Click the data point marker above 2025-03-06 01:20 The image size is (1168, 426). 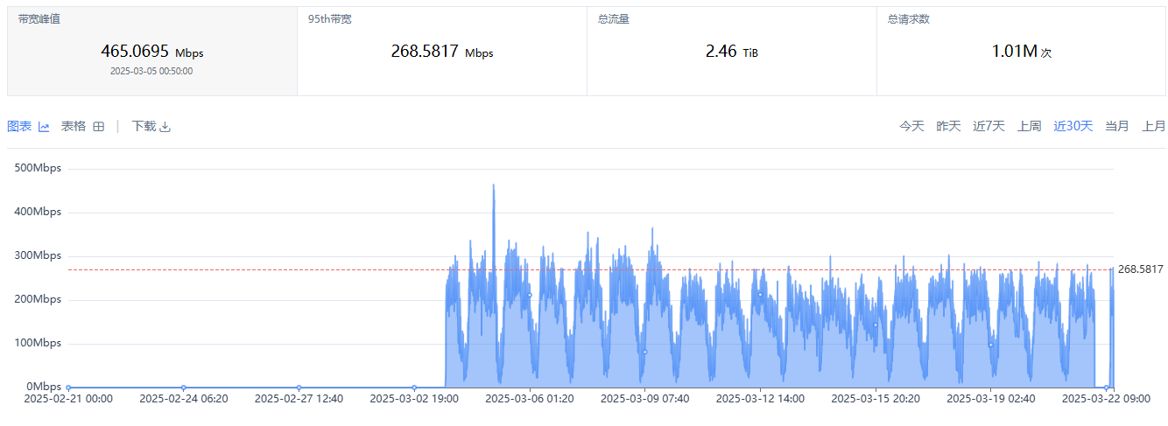pyautogui.click(x=530, y=295)
